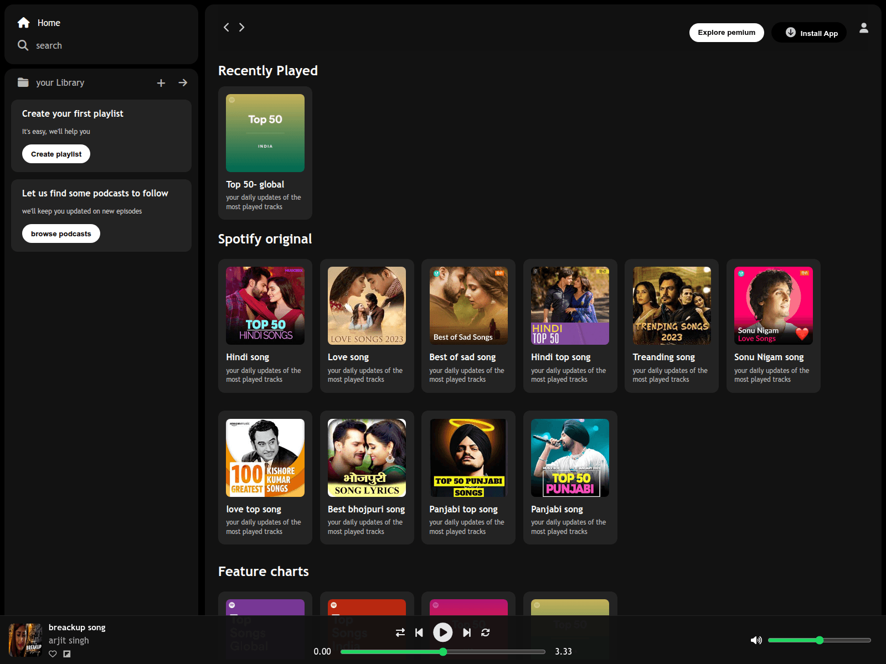Click the search magnifier icon

click(23, 45)
